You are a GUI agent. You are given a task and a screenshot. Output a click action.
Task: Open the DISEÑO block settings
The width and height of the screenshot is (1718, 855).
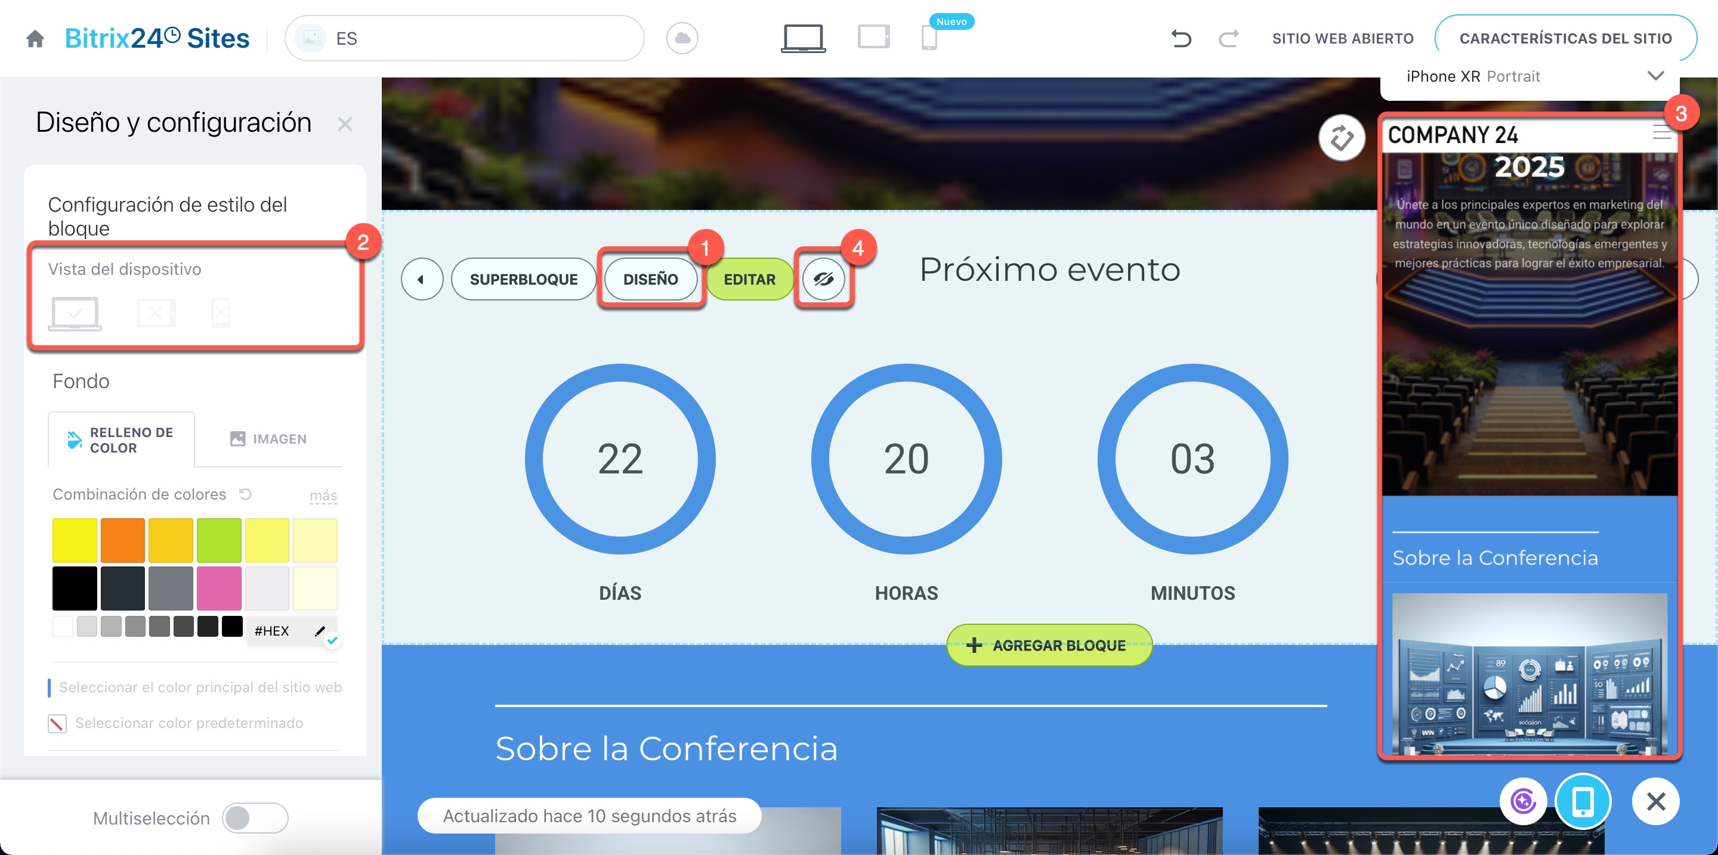tap(650, 279)
